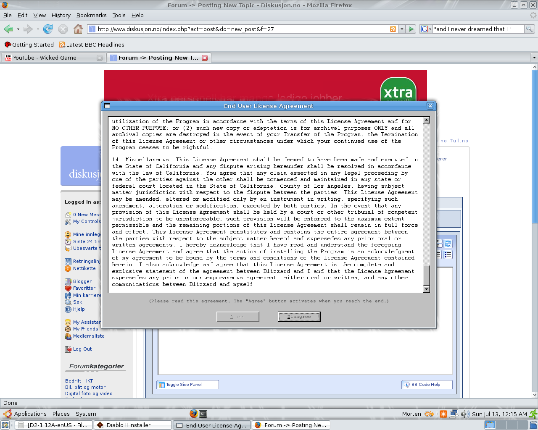Click into the Google search field
Image resolution: width=538 pixels, height=430 pixels.
click(478, 29)
